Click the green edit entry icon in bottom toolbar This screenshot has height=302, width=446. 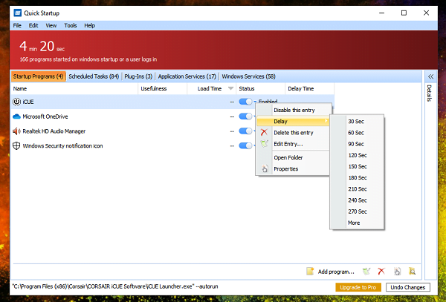pyautogui.click(x=366, y=272)
